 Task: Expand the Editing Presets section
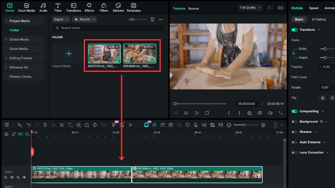pos(6,58)
